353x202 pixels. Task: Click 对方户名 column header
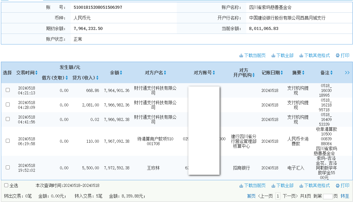(154, 73)
